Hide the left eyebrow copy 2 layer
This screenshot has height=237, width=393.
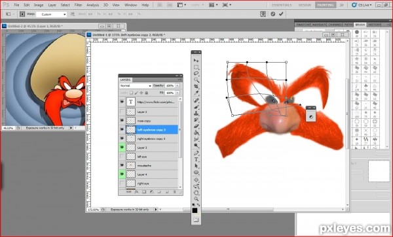pyautogui.click(x=122, y=130)
